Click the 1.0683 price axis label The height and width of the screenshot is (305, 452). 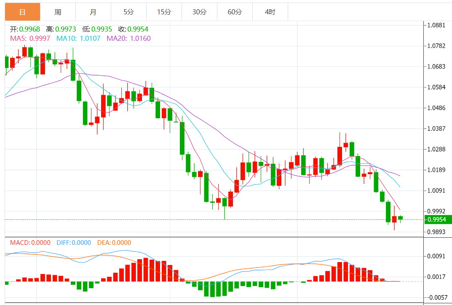pyautogui.click(x=436, y=66)
